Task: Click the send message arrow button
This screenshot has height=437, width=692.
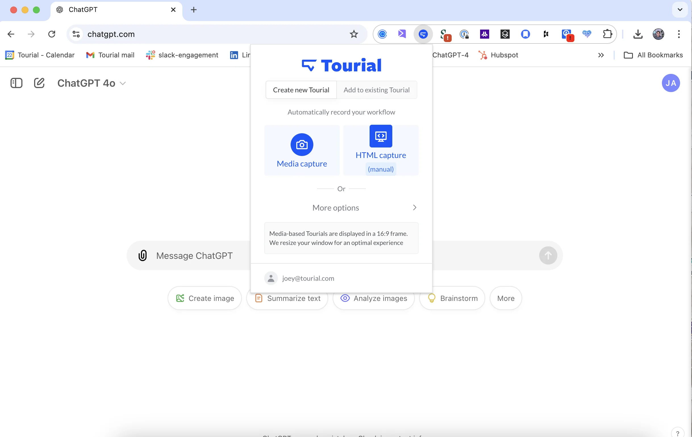Action: coord(548,255)
